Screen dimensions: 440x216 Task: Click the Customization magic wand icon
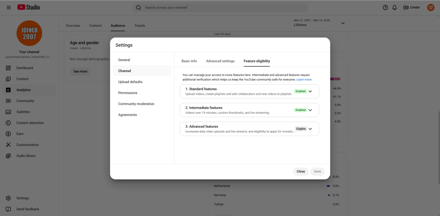click(8, 145)
